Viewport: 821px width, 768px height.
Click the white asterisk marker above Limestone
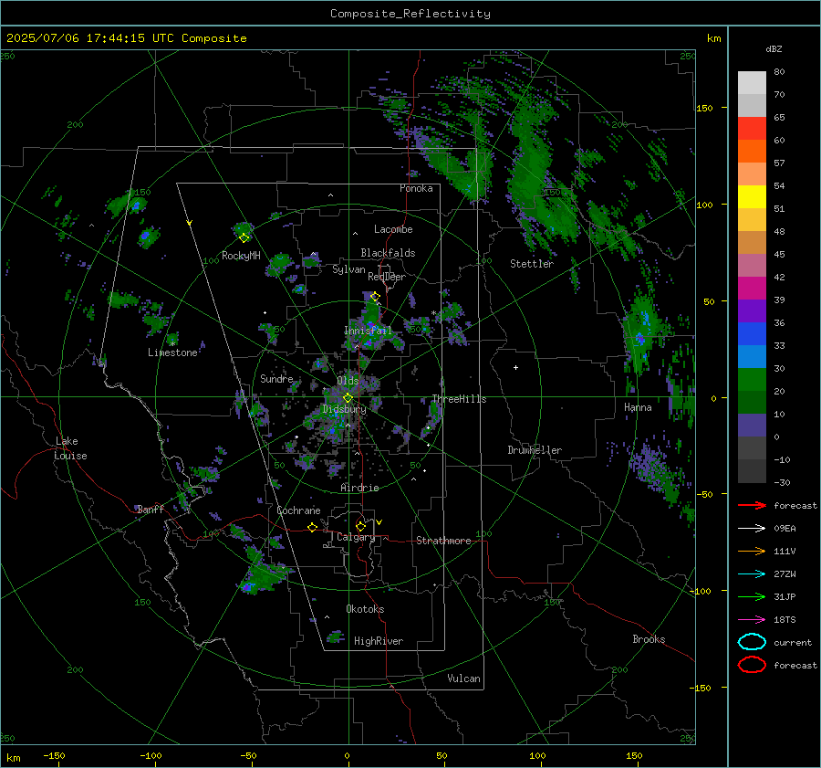(x=172, y=344)
